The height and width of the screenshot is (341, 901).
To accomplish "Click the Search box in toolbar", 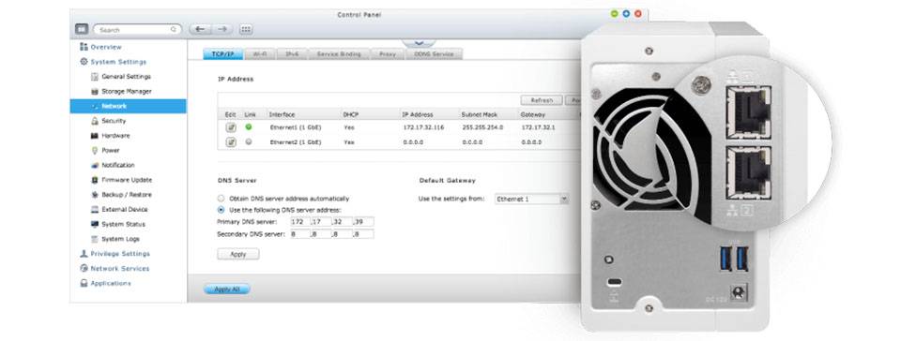I will 137,29.
